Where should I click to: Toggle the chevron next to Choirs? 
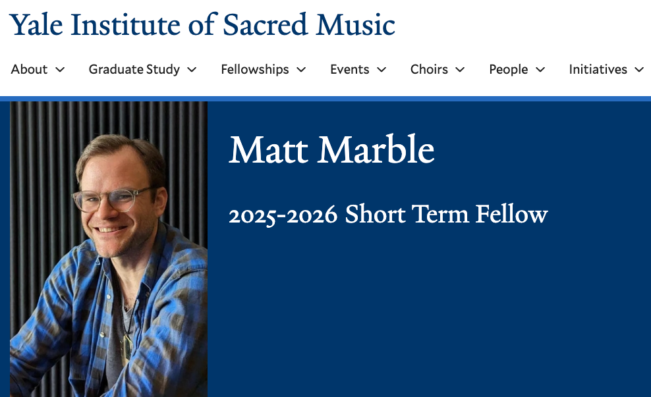click(x=460, y=70)
